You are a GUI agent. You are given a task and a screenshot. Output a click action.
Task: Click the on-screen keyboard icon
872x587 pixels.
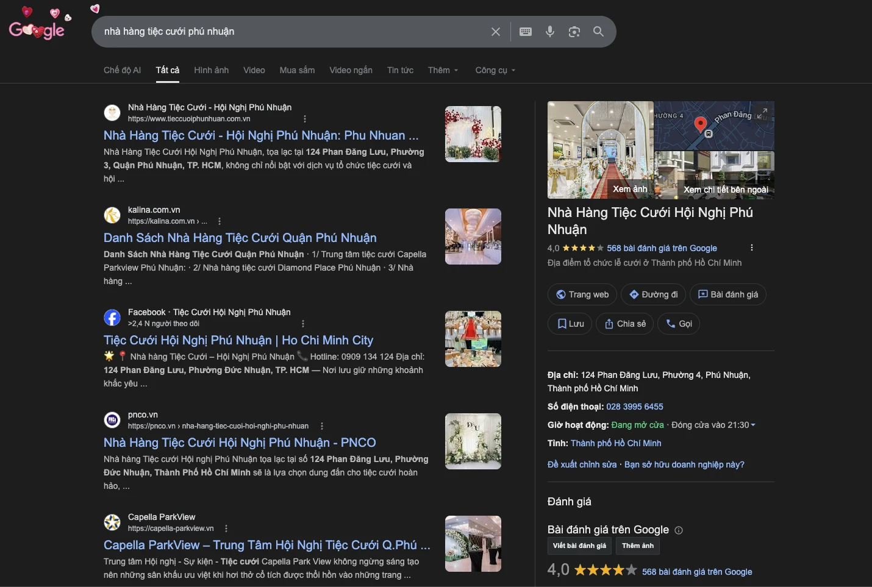(525, 31)
